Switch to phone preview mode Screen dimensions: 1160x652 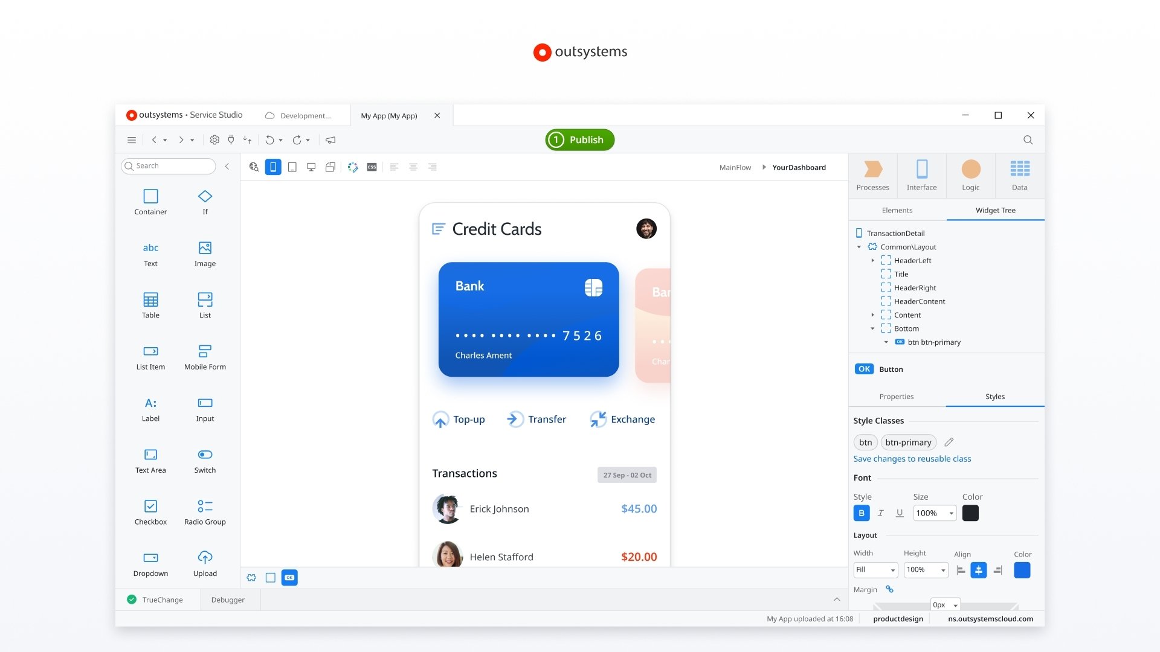pos(273,167)
